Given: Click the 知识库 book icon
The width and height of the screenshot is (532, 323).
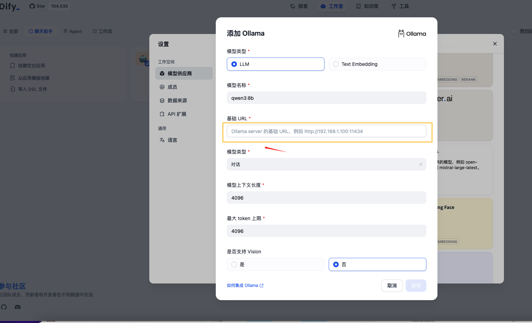Looking at the screenshot, I should [358, 6].
